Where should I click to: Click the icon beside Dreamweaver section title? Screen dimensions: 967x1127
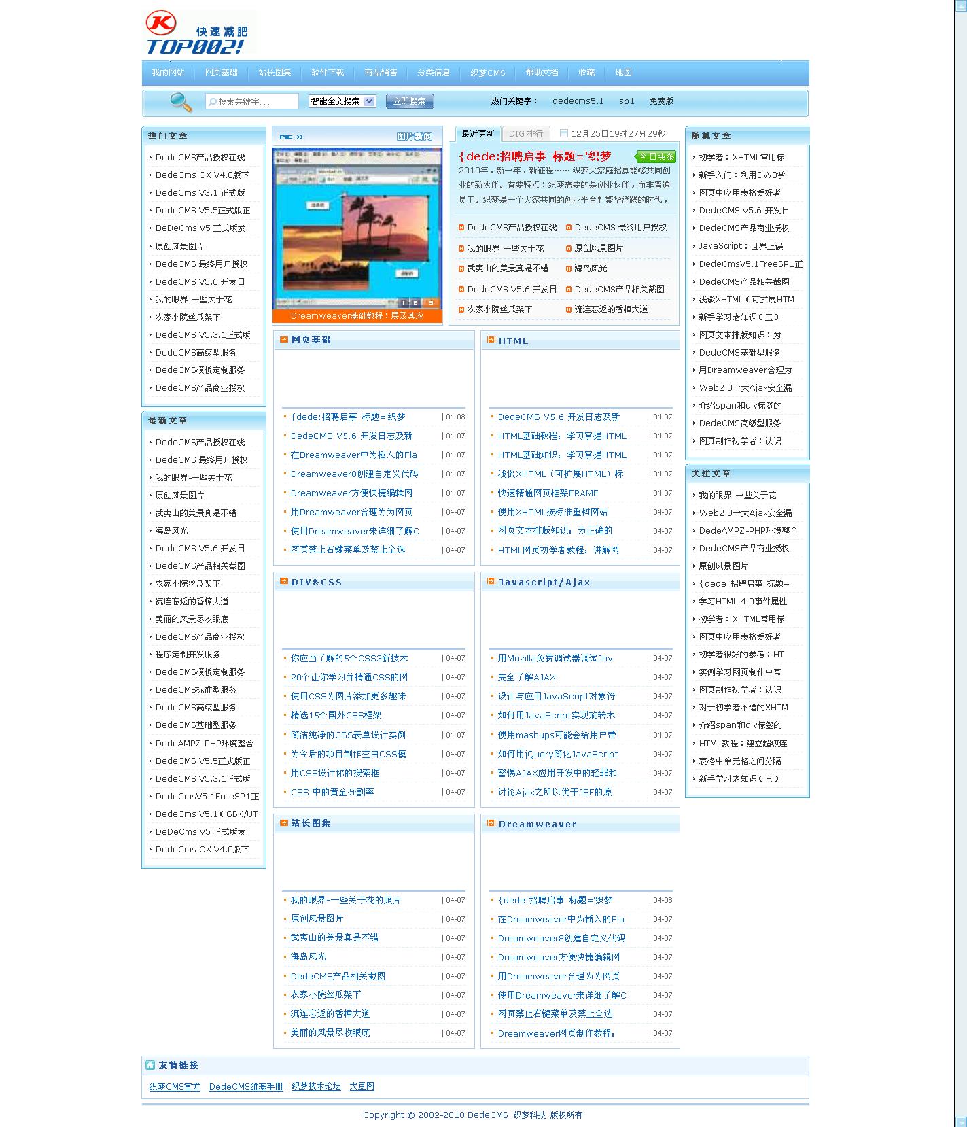coord(491,824)
